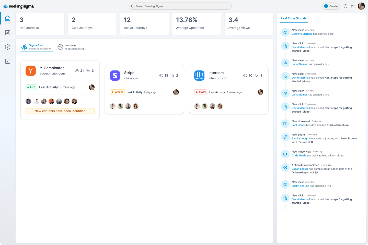
Task: Open Courtne Marland's profile link
Action: 302,34
